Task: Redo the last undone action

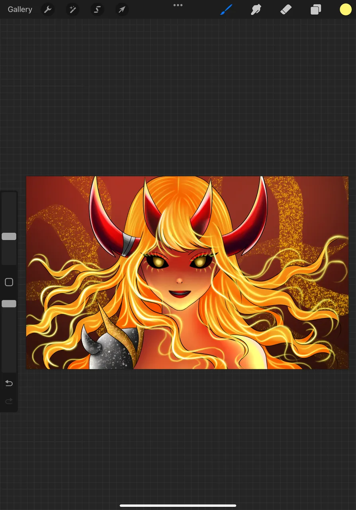Action: [x=9, y=401]
